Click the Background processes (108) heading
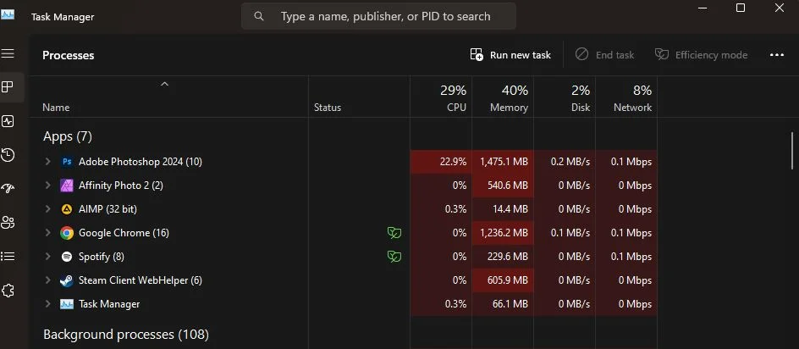Image resolution: width=799 pixels, height=349 pixels. point(126,335)
